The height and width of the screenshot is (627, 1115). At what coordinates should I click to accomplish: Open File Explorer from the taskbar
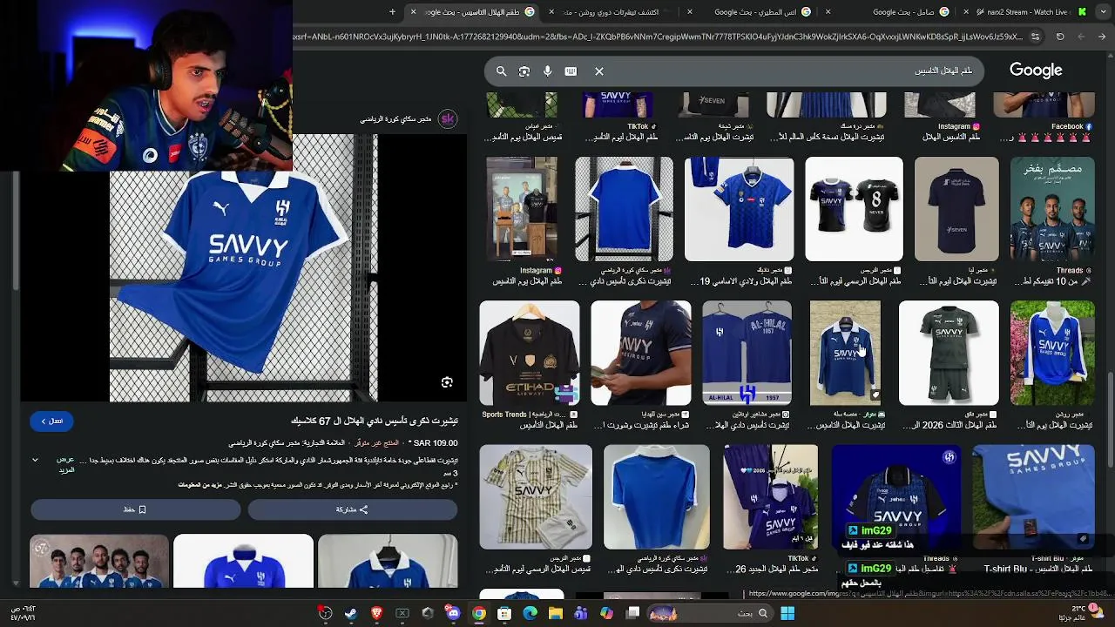556,613
